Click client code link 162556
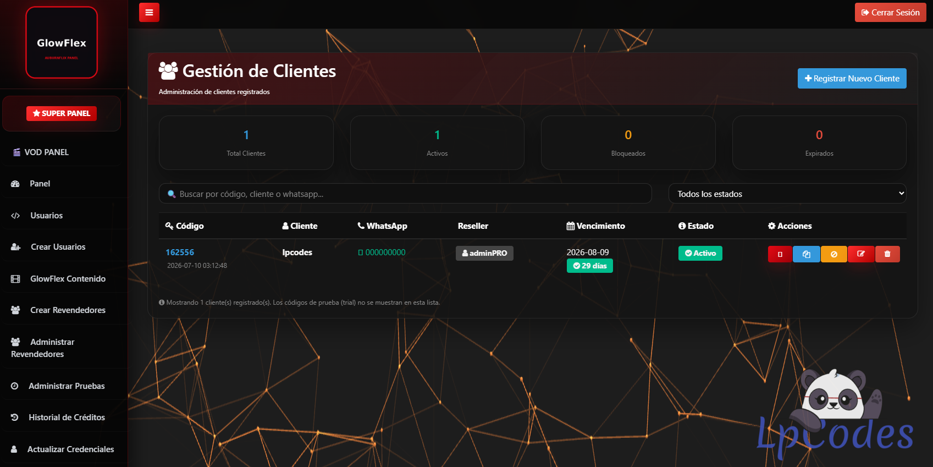 pos(180,252)
